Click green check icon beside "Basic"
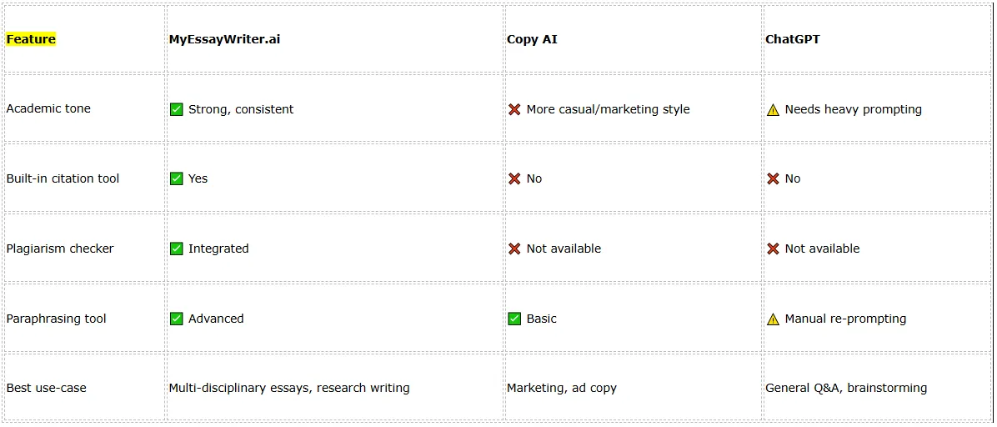 (514, 319)
